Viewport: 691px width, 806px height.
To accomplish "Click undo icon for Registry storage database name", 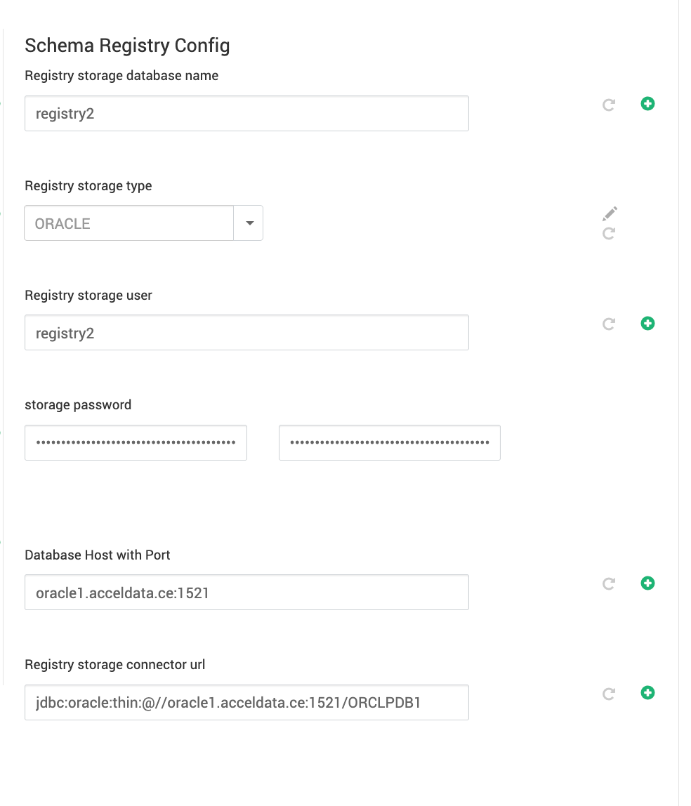I will pos(609,105).
